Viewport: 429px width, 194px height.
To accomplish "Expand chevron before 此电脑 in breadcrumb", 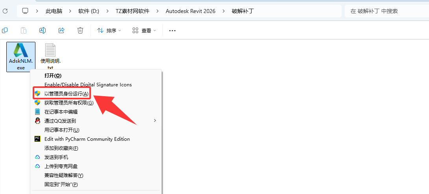I will tap(37, 11).
